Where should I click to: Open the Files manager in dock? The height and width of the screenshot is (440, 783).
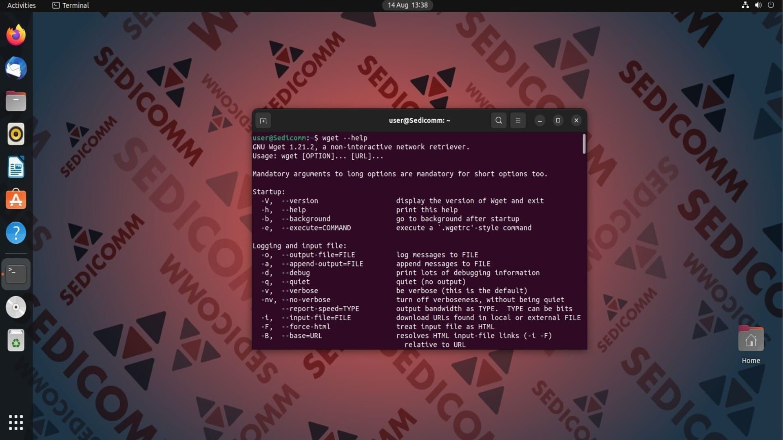(16, 101)
